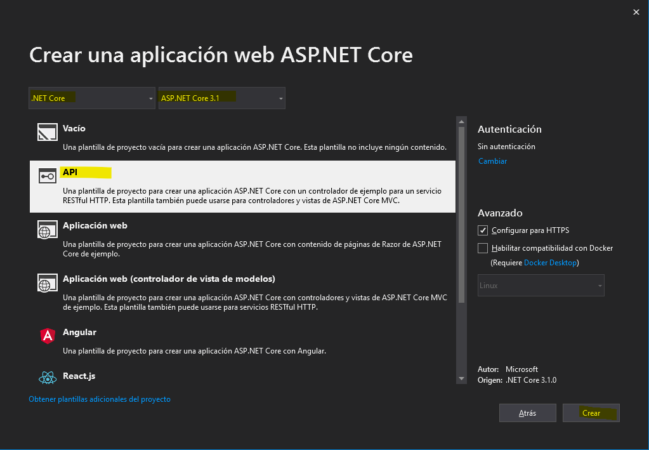This screenshot has width=649, height=450.
Task: Open the Docker Desktop link
Action: pyautogui.click(x=550, y=262)
